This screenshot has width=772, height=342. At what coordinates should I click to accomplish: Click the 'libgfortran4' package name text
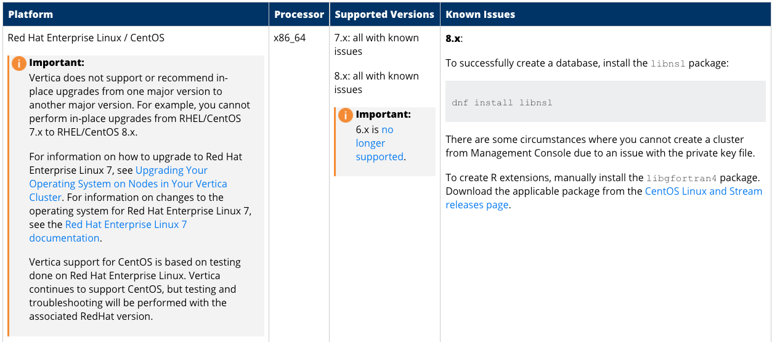681,178
